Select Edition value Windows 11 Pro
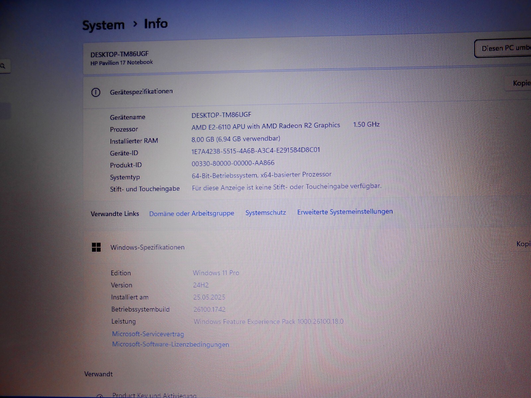Screen dimensions: 531x398 click(216, 273)
